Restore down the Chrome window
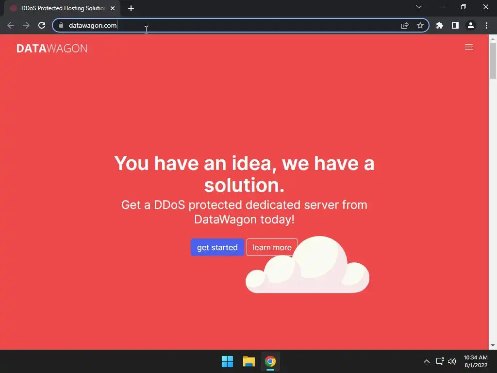Screen dimensions: 497x373 (x=464, y=7)
